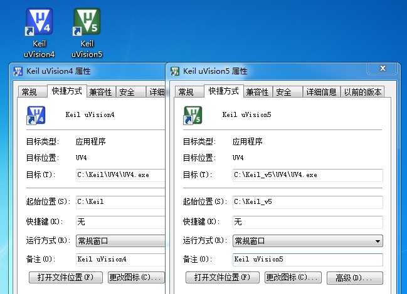Open 详细 tab in uVision4 properties

pyautogui.click(x=156, y=92)
